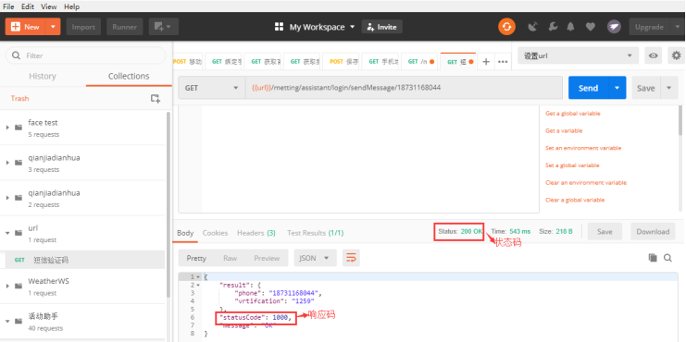Expand the face test collection
686x342 pixels.
[7, 128]
